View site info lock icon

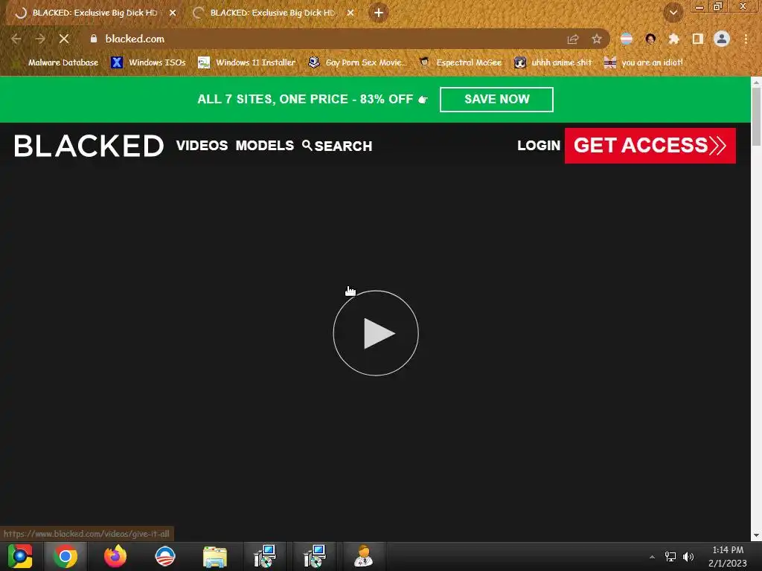pyautogui.click(x=94, y=39)
